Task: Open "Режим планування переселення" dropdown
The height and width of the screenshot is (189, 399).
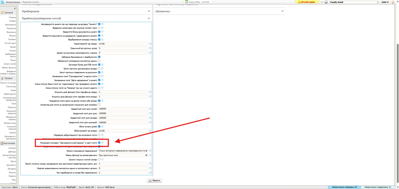Action: tap(123, 151)
